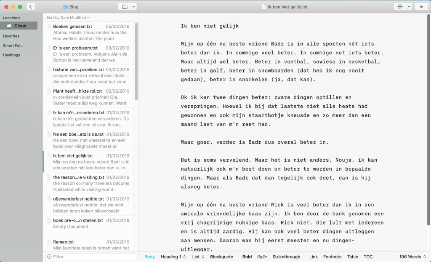Image resolution: width=431 pixels, height=262 pixels.
Task: Open the layout options dropdown arrow
Action: pos(133,7)
